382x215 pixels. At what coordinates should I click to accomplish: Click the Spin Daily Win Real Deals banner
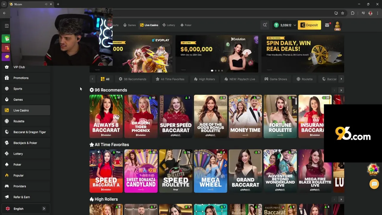(x=303, y=54)
